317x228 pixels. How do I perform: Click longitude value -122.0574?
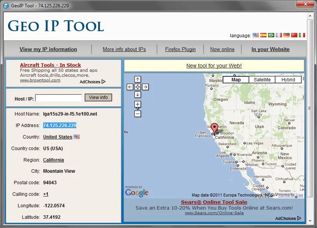click(54, 206)
